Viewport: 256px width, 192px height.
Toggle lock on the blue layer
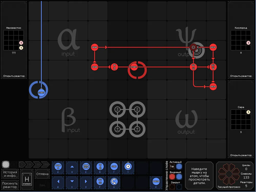click(179, 187)
